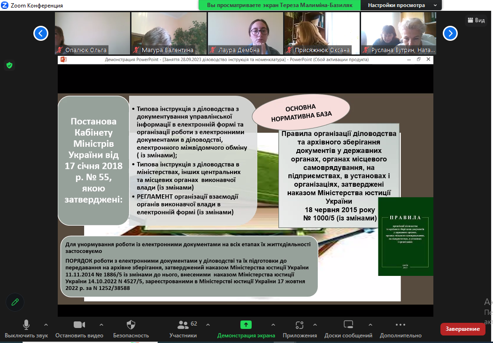Select Опалюк Ольга video thumbnail
Viewport: 493px width, 343px height.
(92, 33)
